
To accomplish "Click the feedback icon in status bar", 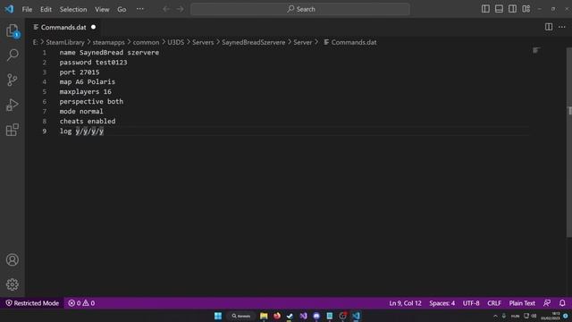I will tap(547, 303).
